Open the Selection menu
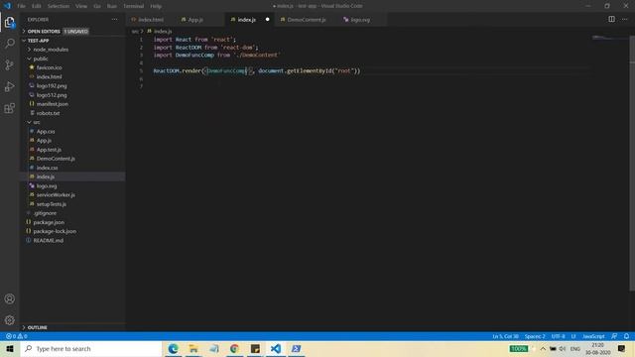The height and width of the screenshot is (357, 635). (59, 6)
